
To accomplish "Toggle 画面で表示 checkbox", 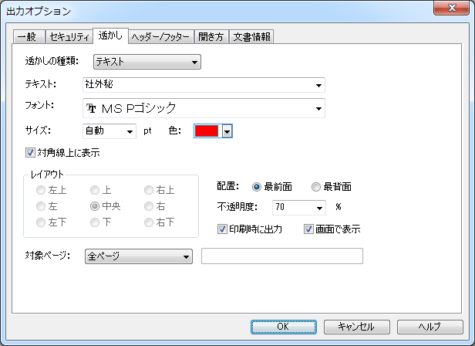I will point(309,229).
